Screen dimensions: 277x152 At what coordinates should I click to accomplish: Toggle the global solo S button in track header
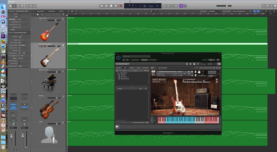42,15
